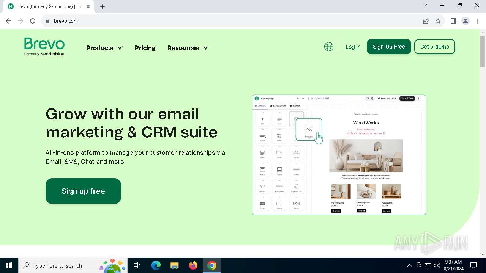The image size is (486, 273).
Task: Reload the current page
Action: pos(33,21)
